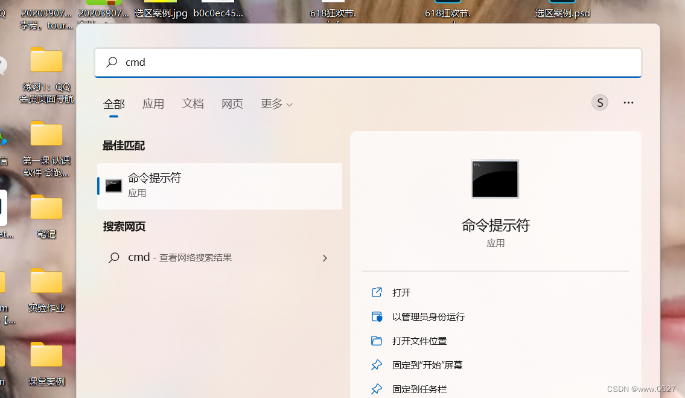Switch to the 网页 tab
The width and height of the screenshot is (685, 398).
pos(232,103)
